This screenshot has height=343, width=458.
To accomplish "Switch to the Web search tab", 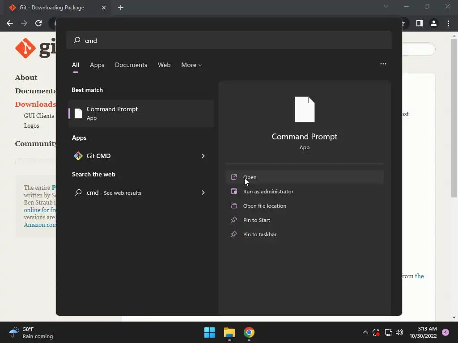I will [164, 65].
